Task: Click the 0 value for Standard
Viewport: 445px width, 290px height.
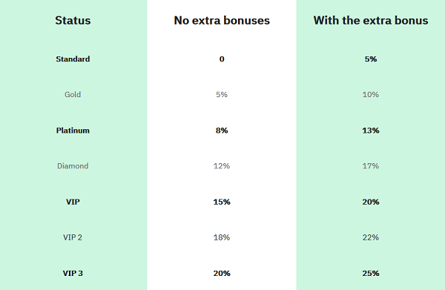Action: coord(222,59)
